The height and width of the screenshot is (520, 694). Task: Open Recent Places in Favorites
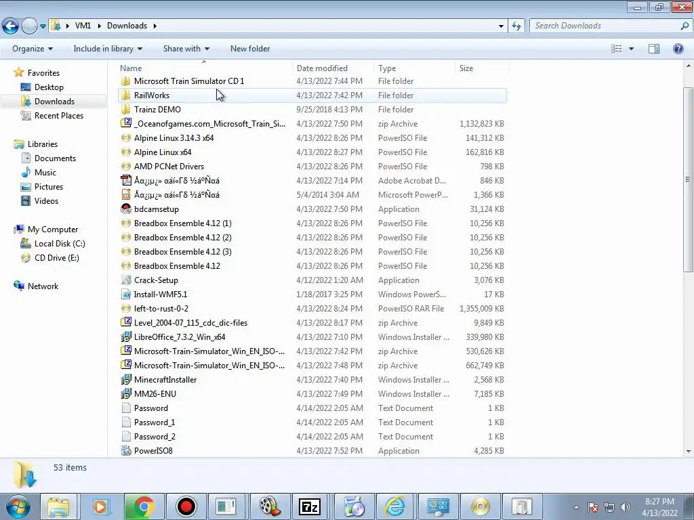pyautogui.click(x=58, y=115)
